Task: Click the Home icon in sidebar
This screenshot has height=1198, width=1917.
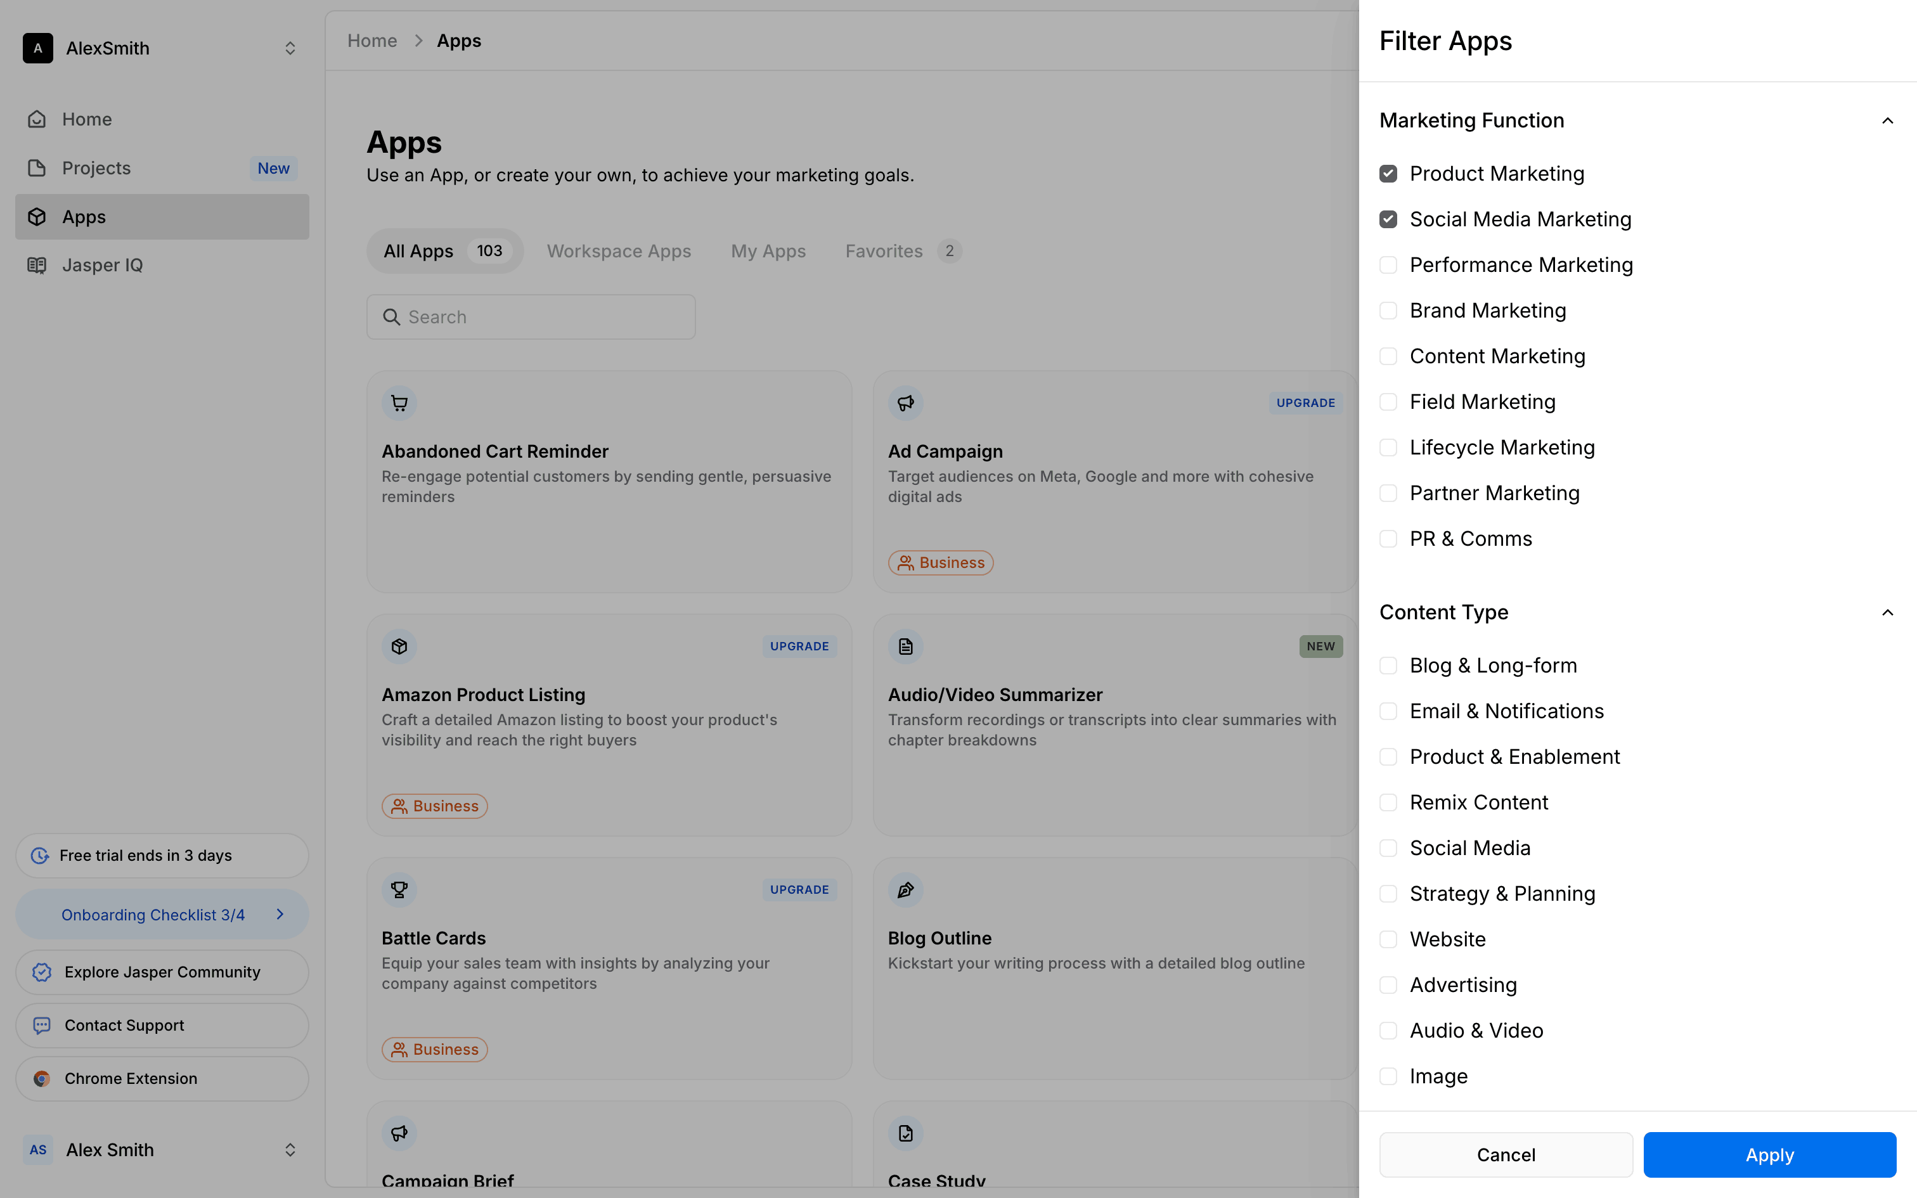Action: 36,119
